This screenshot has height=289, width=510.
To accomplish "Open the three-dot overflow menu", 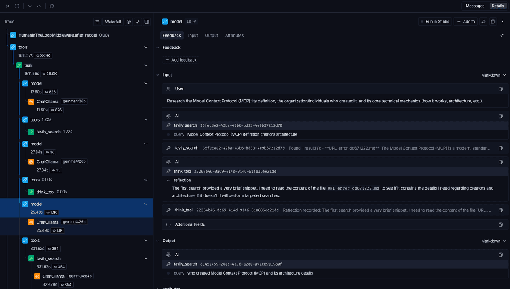I will tap(503, 21).
